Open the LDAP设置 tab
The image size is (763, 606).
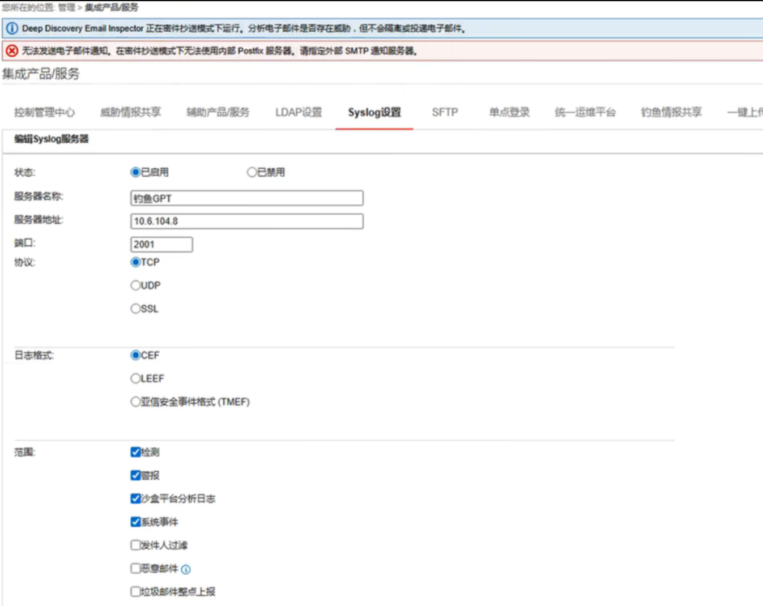pyautogui.click(x=299, y=112)
